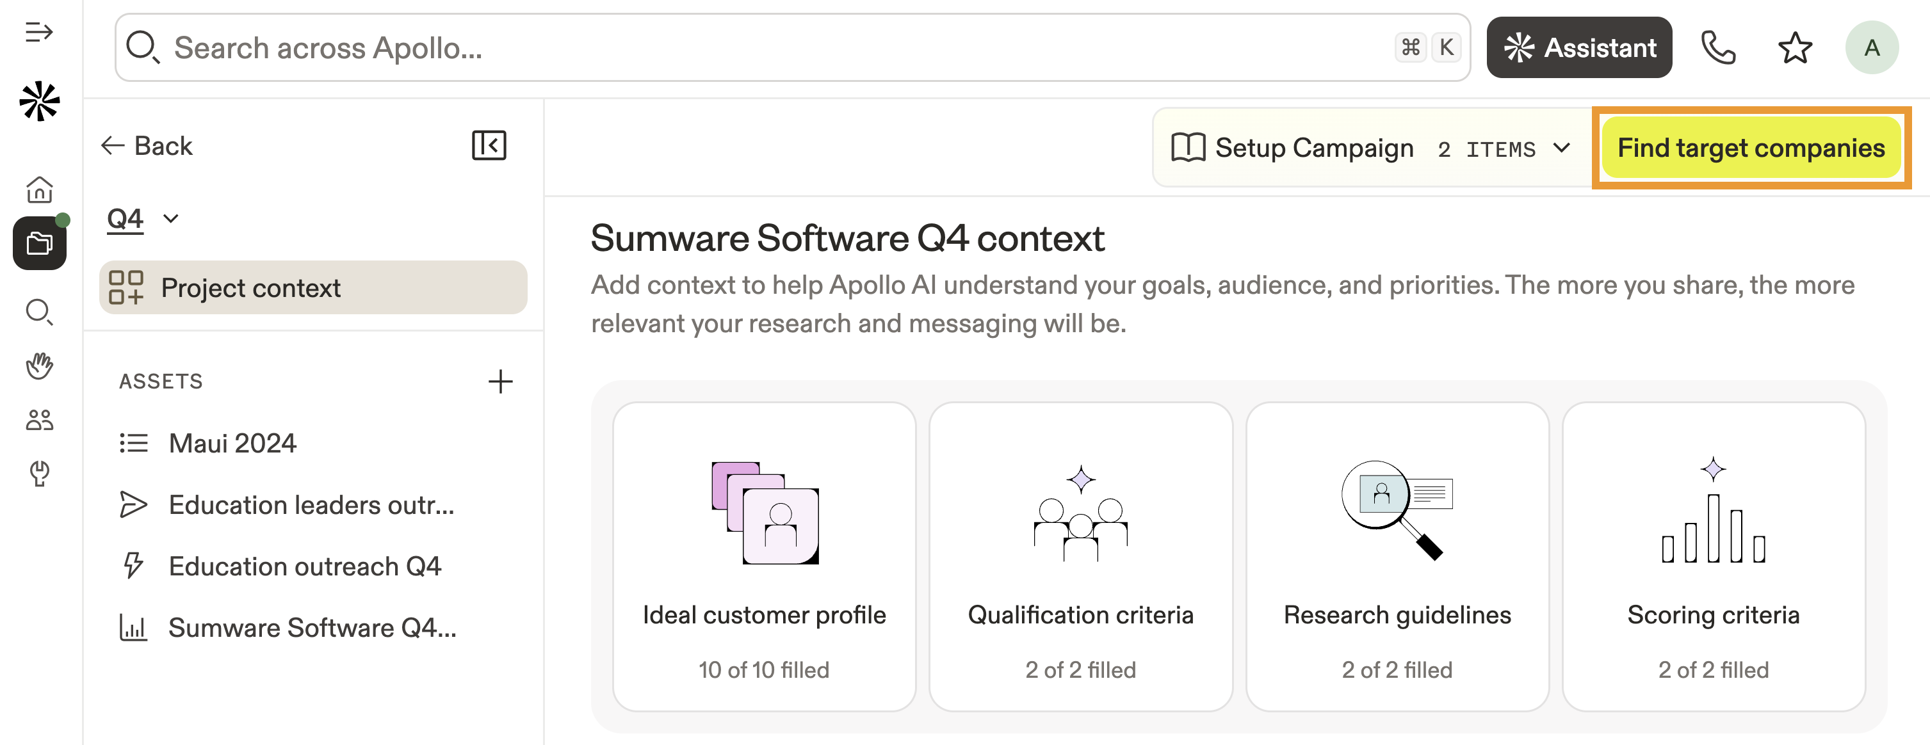The width and height of the screenshot is (1930, 745).
Task: Collapse the project side panel
Action: coord(489,145)
